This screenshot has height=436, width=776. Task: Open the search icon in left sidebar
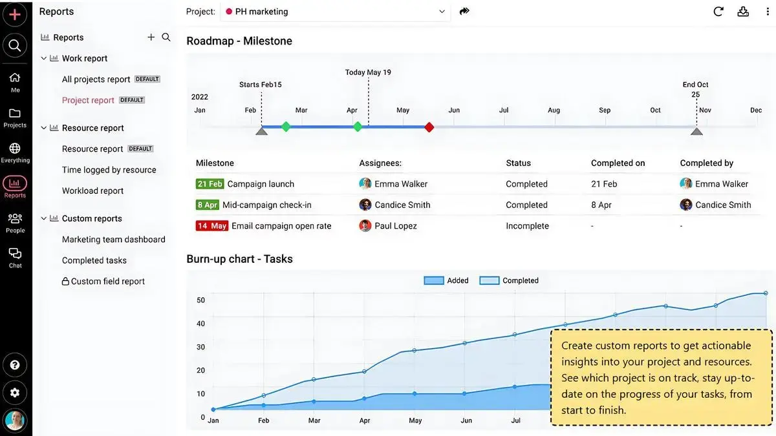click(15, 45)
